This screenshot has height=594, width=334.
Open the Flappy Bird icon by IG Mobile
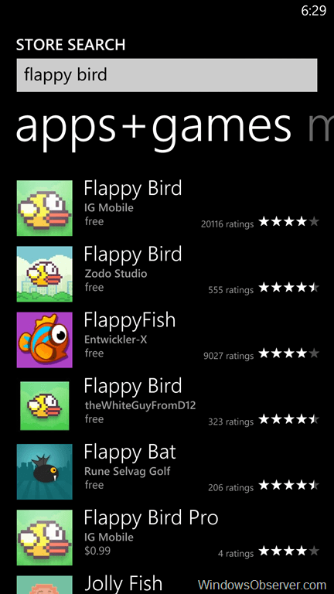(x=44, y=208)
